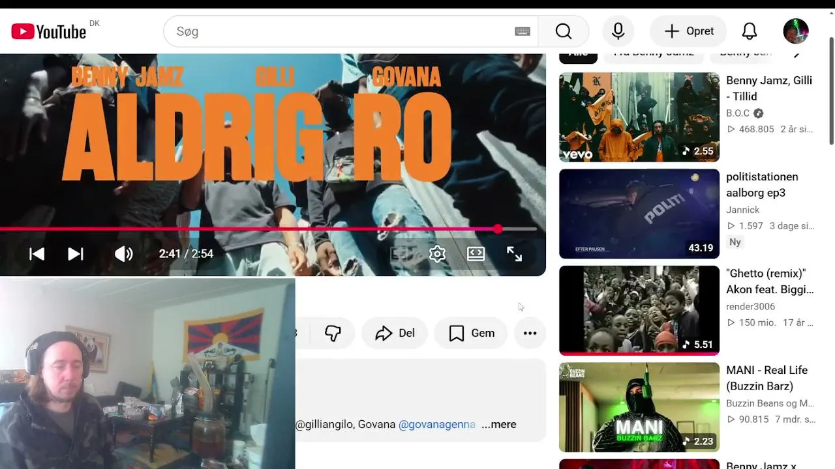Click the Opret create button
The width and height of the screenshot is (835, 469).
coord(688,31)
